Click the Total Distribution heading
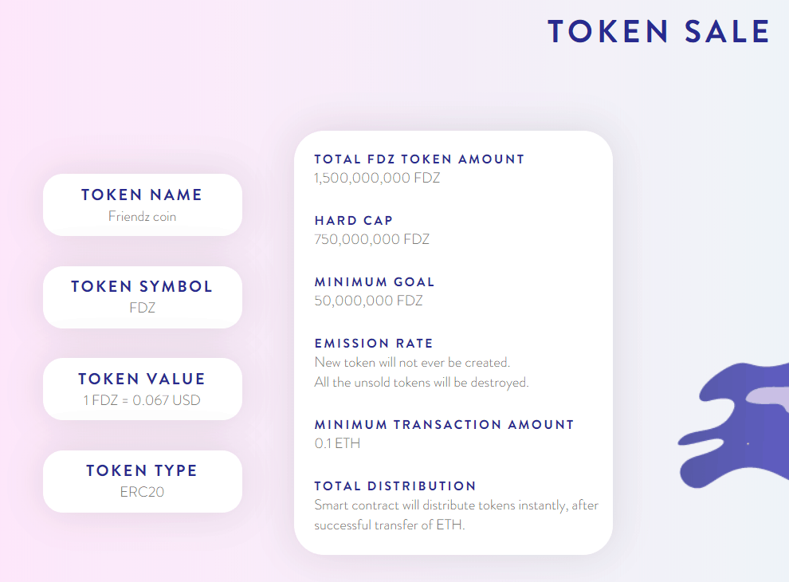Viewport: 789px width, 582px height. click(395, 486)
